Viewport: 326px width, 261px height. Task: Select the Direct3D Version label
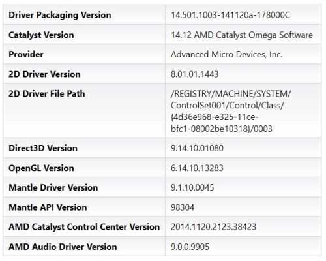(43, 148)
